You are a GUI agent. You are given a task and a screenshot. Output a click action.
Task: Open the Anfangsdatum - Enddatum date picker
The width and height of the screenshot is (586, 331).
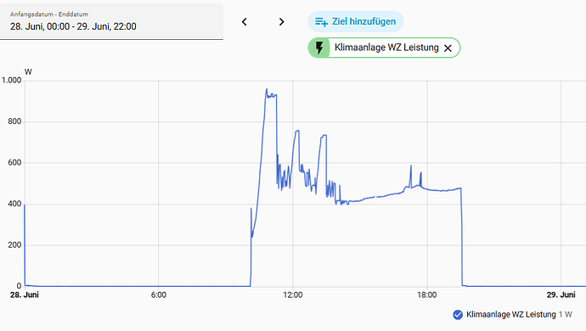pyautogui.click(x=111, y=21)
